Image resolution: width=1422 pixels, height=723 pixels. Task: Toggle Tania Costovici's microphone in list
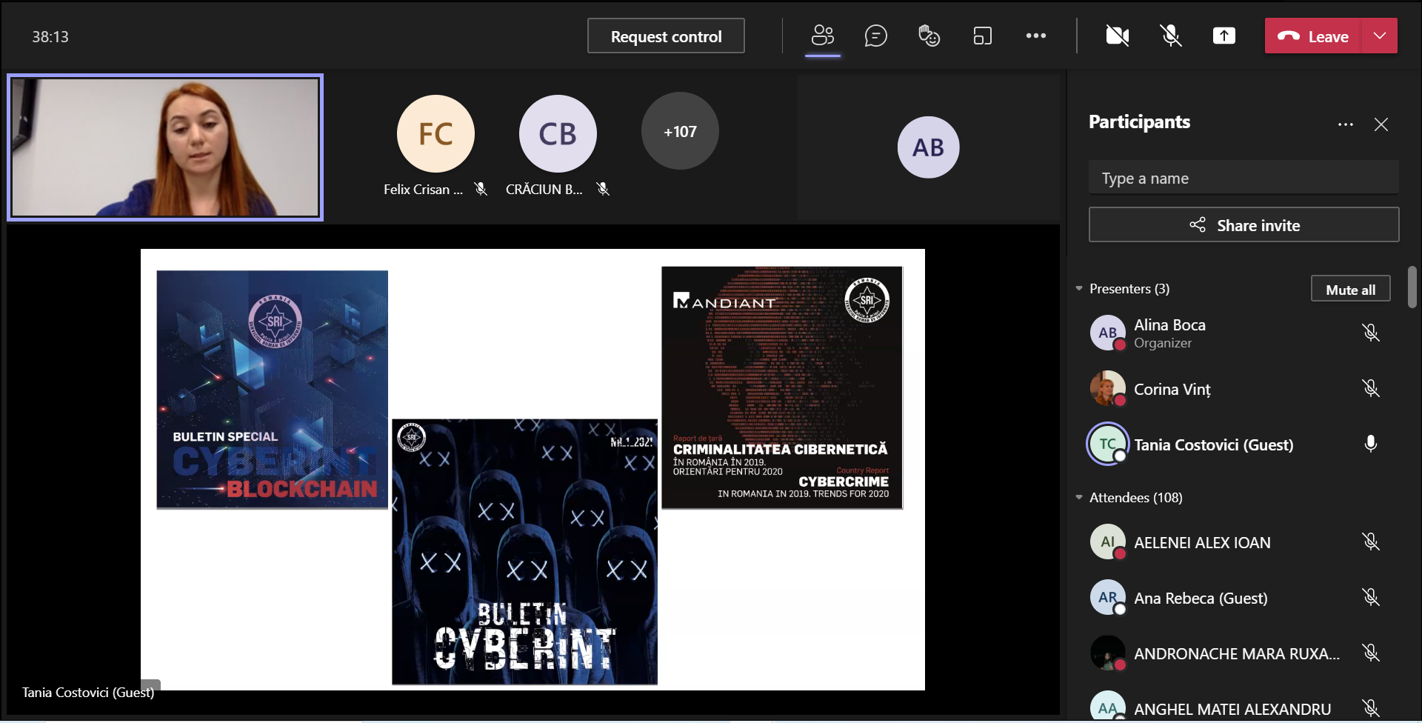[x=1370, y=444]
